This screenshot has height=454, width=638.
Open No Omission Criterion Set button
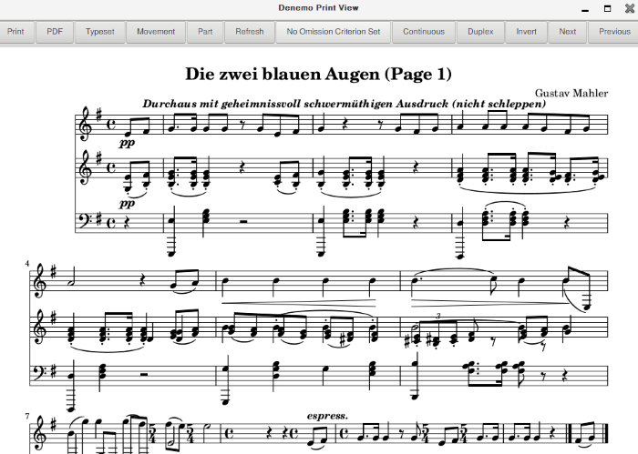point(334,32)
